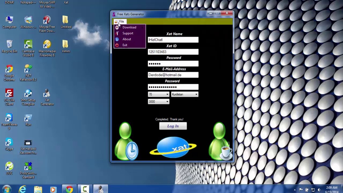Select the Inno Setup Compiler icon
343x193 pixels.
coord(28,97)
